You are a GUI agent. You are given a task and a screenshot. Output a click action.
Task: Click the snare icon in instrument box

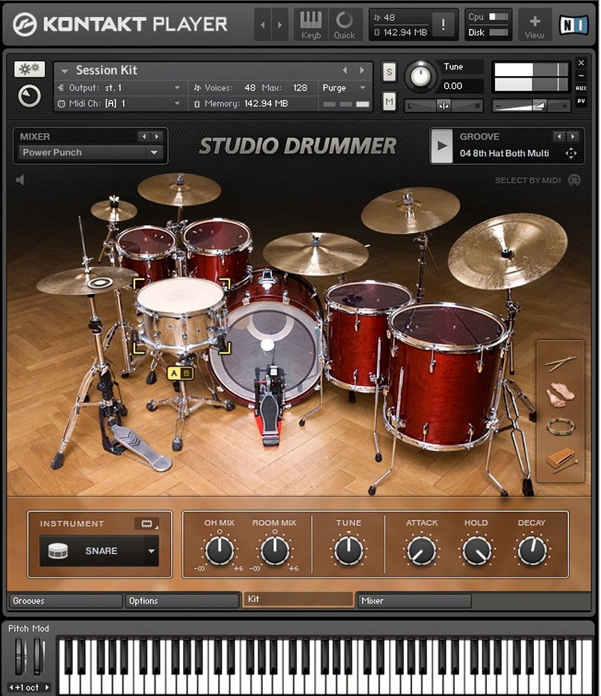(x=57, y=551)
